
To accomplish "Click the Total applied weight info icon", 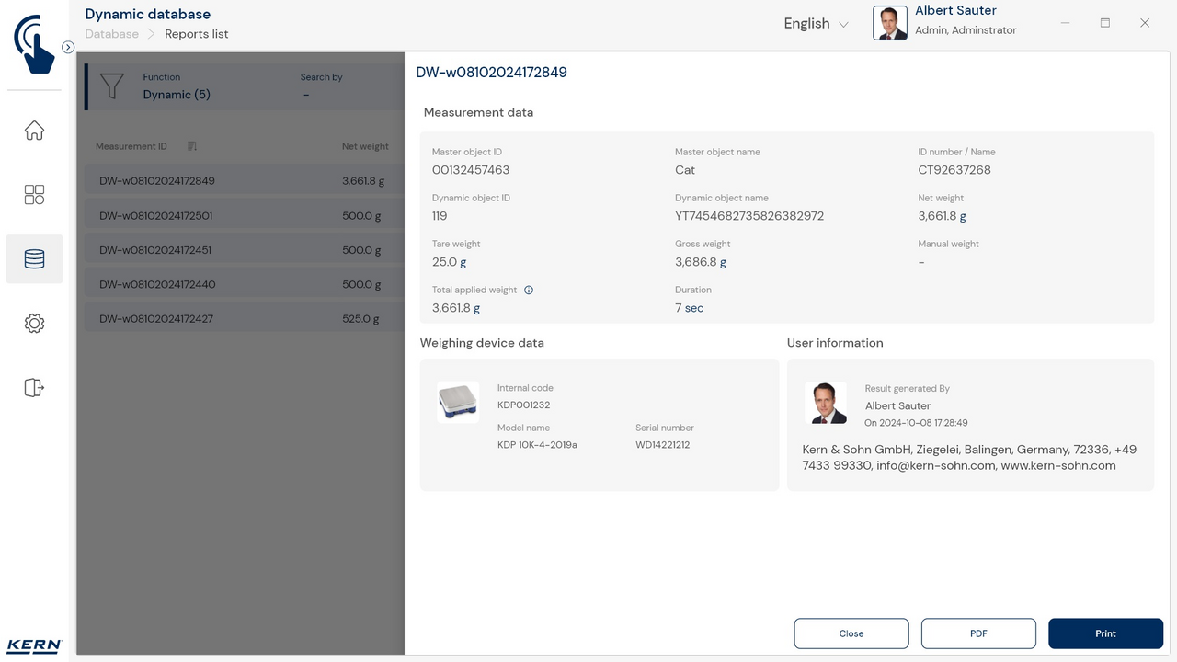I will (x=529, y=290).
